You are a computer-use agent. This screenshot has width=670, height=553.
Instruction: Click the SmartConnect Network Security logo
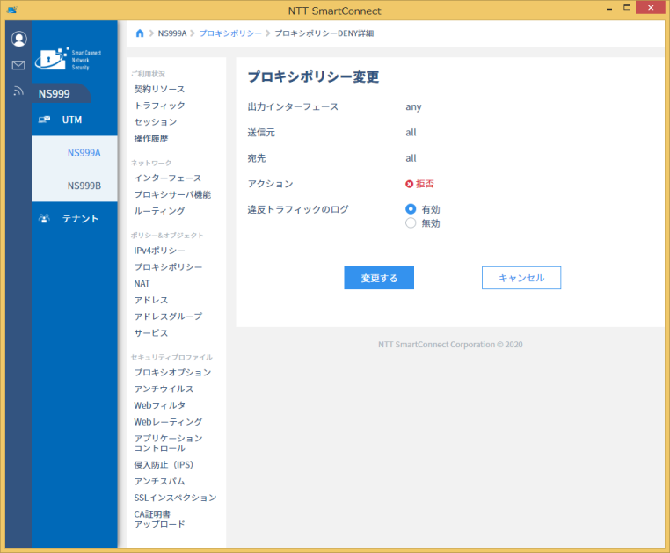tap(69, 59)
